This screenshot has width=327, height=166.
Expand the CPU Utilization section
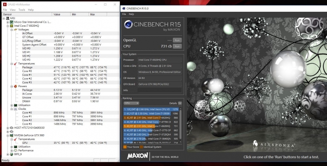click(12, 105)
